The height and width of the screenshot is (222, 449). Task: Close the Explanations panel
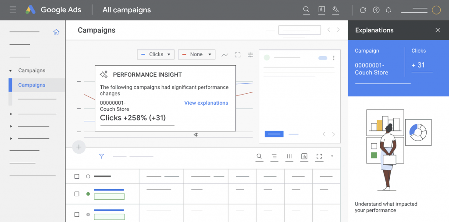tap(438, 30)
